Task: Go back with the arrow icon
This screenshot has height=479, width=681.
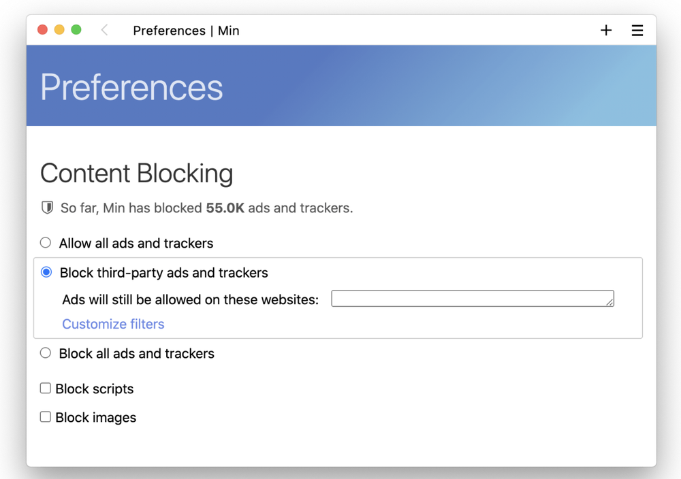Action: tap(104, 30)
